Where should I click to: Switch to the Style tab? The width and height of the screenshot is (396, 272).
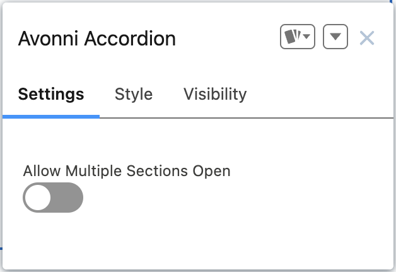[x=134, y=95]
